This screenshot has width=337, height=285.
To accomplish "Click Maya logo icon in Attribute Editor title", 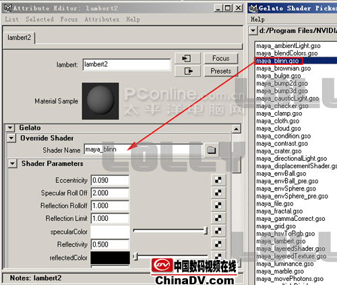I will click(x=8, y=8).
